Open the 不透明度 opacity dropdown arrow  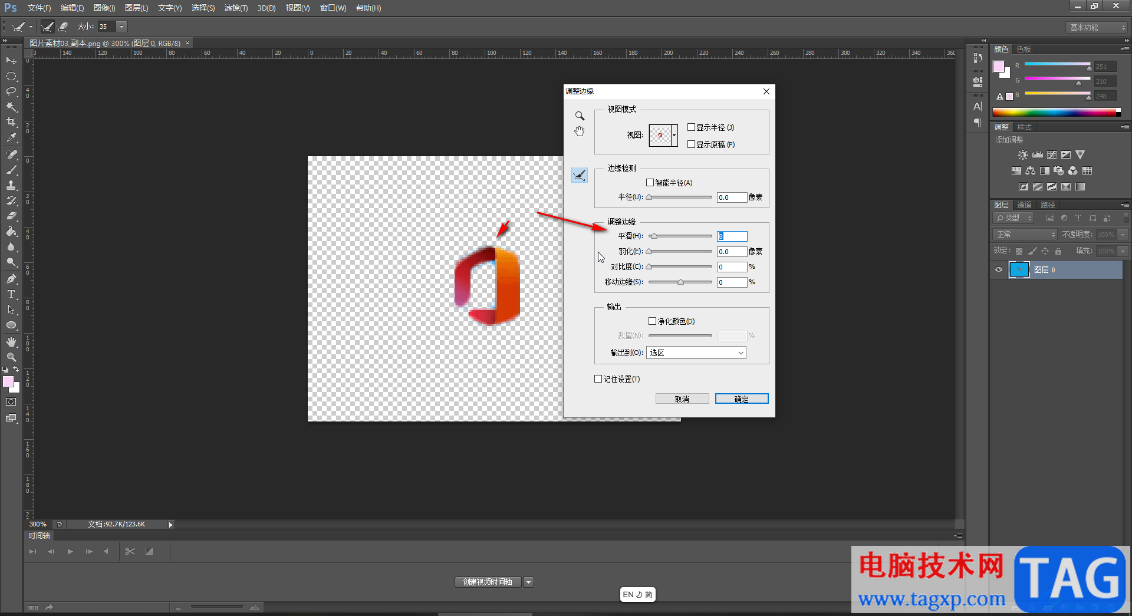1123,235
